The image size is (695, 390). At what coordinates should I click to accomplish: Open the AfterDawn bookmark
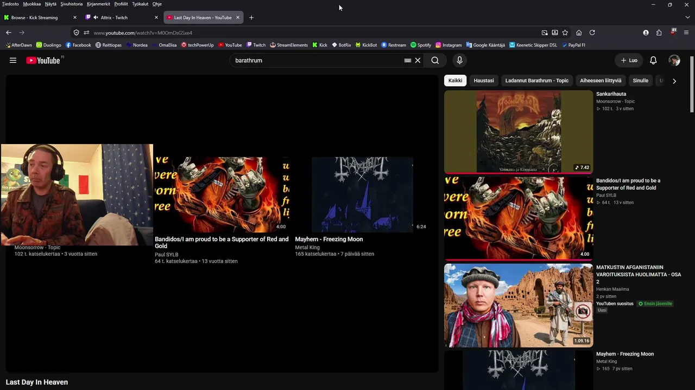pyautogui.click(x=18, y=45)
